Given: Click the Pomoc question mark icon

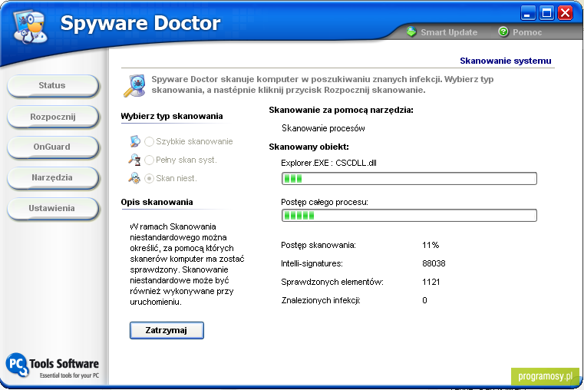Looking at the screenshot, I should (x=503, y=32).
